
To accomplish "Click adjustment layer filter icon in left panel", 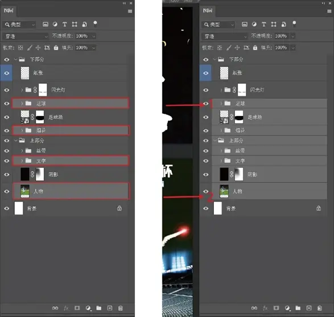I will [55, 24].
